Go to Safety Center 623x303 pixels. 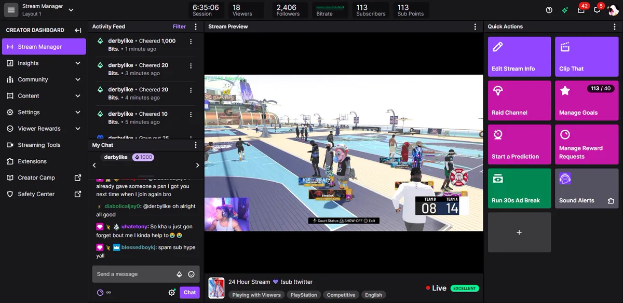click(x=44, y=194)
